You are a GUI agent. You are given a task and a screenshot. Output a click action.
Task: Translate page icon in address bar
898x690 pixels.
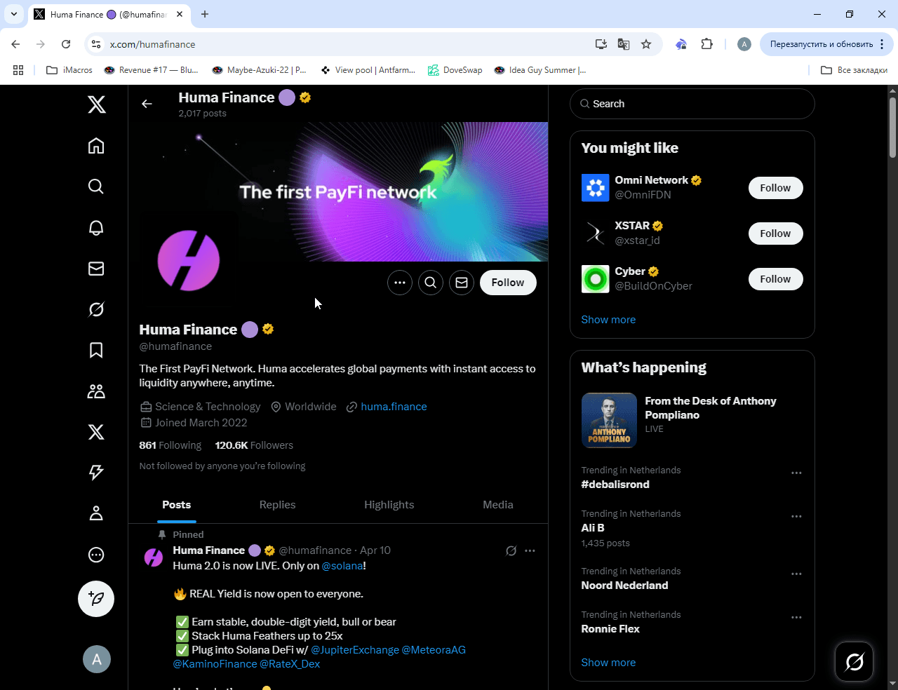tap(623, 44)
